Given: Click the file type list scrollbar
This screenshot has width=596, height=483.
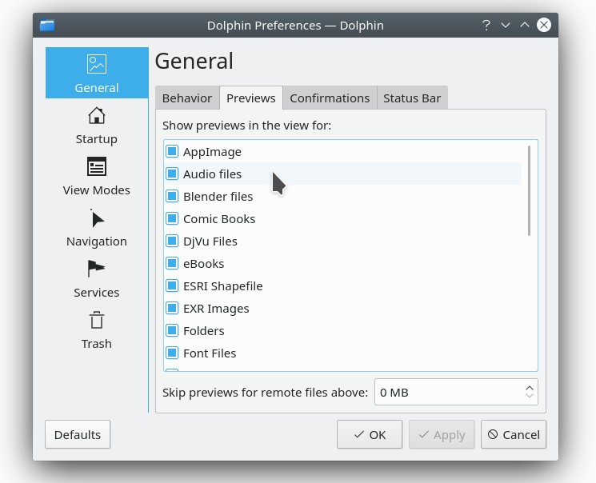Looking at the screenshot, I should pos(530,190).
